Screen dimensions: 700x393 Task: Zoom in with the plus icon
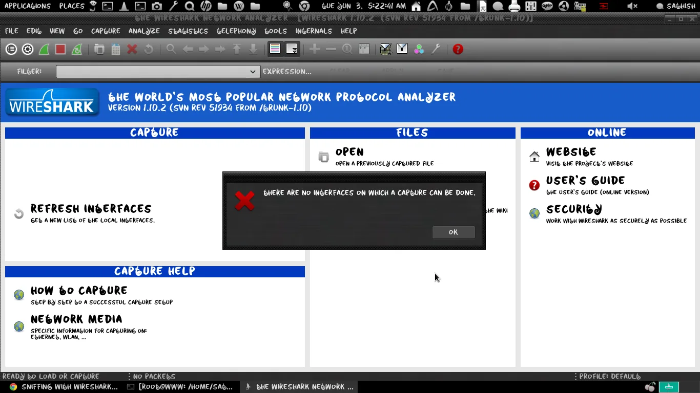(x=315, y=49)
